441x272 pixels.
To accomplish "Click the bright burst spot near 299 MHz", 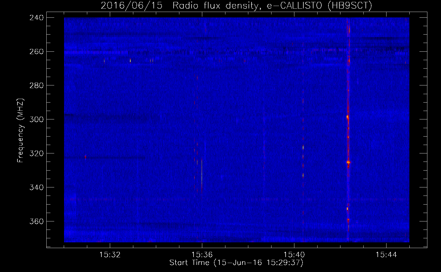I will pyautogui.click(x=348, y=117).
